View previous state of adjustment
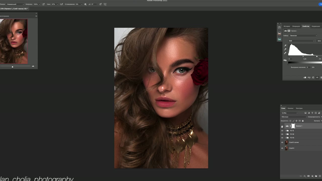Screen dimensions: 322x181 [309, 77]
